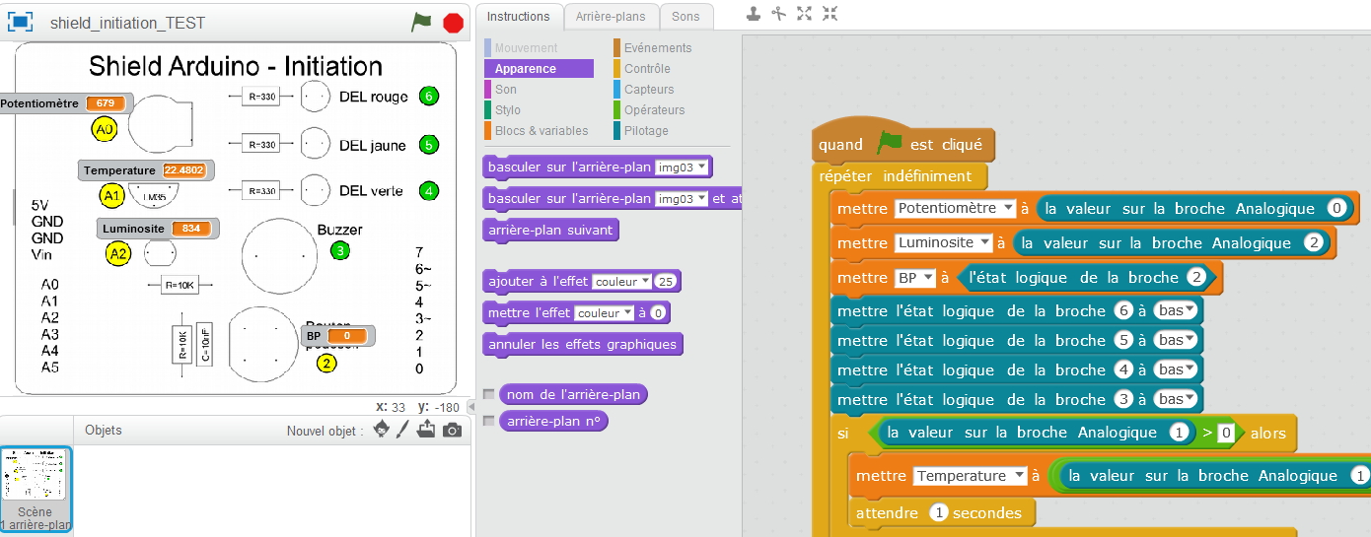The width and height of the screenshot is (1371, 537).
Task: Click the paintbrush to draw new sprite
Action: tap(402, 431)
